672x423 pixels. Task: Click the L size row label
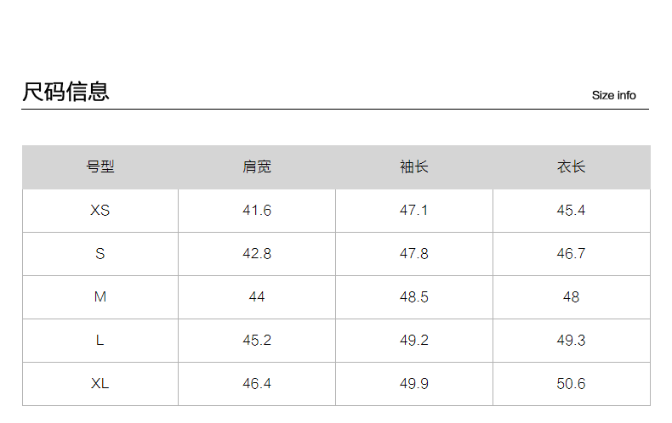click(100, 340)
